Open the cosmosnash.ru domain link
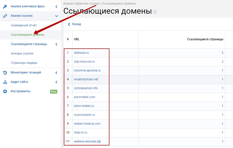The height and width of the screenshot is (148, 233). click(84, 115)
